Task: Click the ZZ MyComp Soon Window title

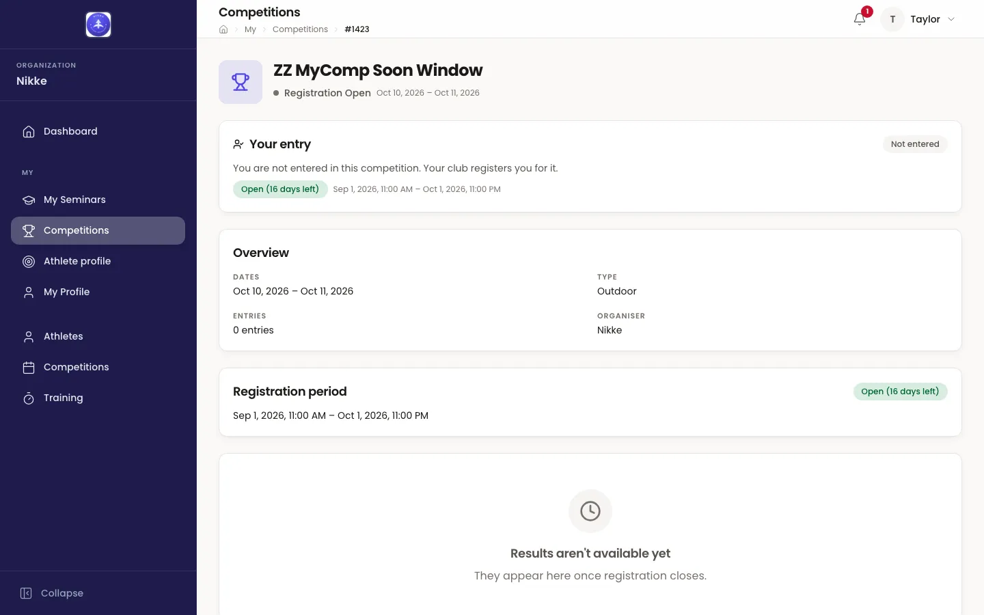Action: (x=378, y=70)
